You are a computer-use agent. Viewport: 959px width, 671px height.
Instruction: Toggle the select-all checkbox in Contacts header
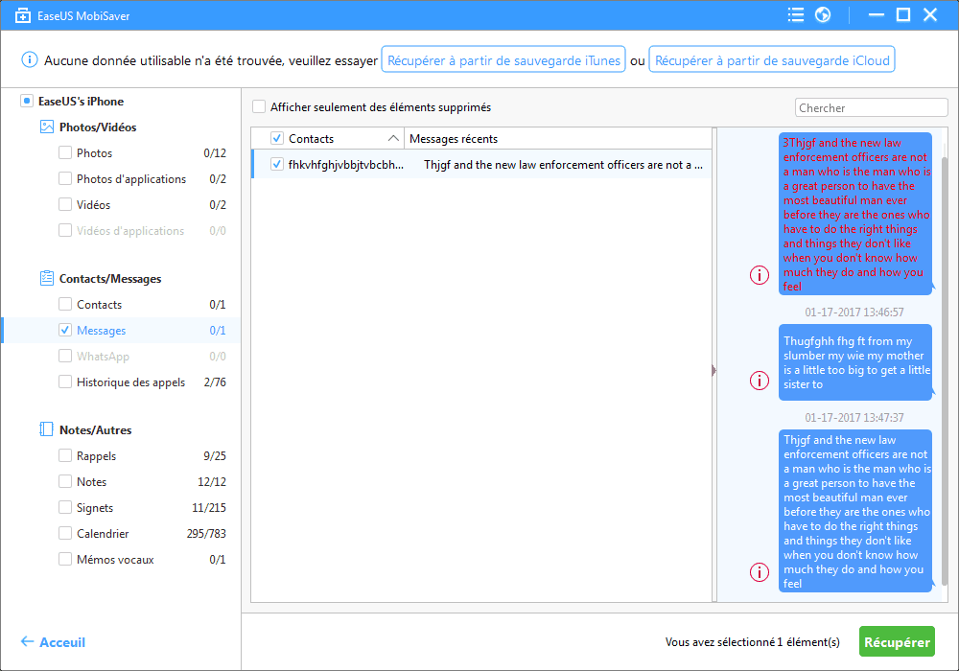point(277,138)
